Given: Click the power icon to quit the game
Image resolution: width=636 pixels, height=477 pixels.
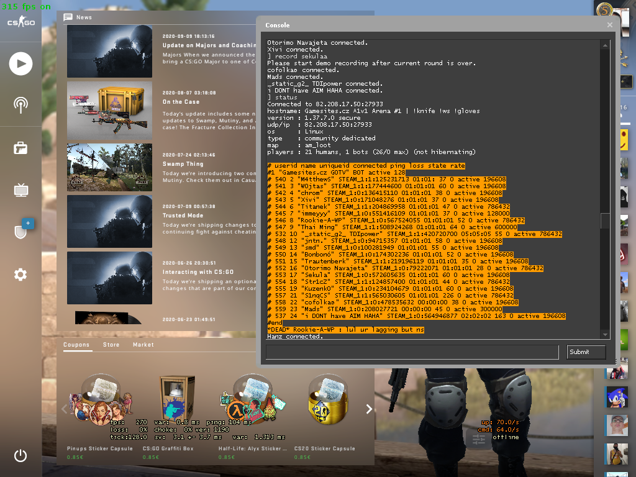Looking at the screenshot, I should pos(20,455).
